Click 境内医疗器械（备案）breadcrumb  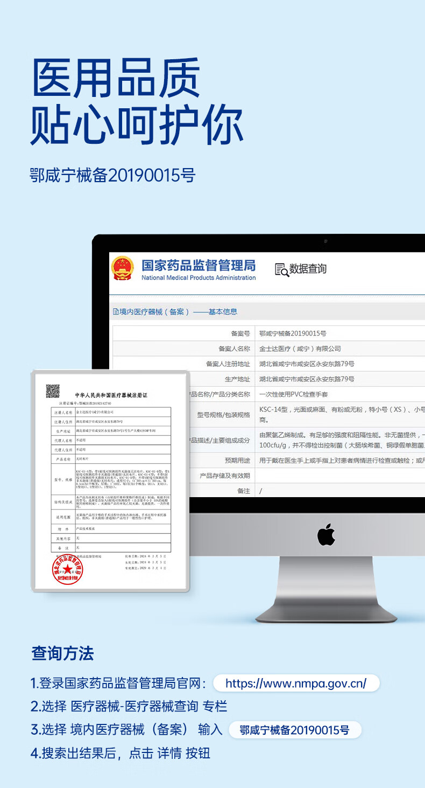click(154, 312)
